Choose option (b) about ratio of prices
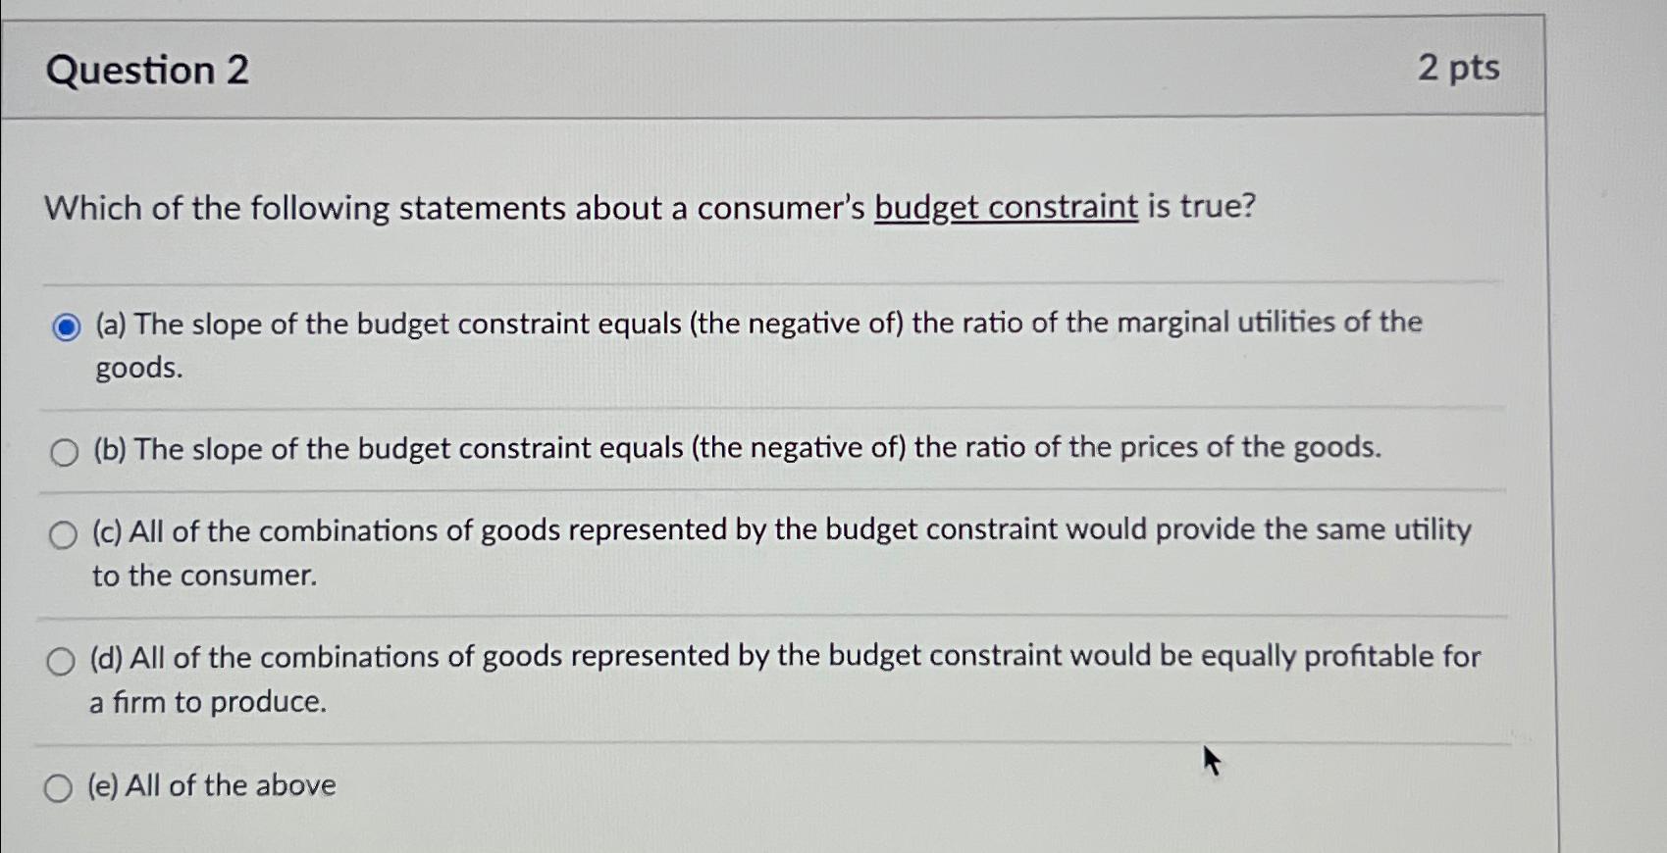This screenshot has width=1667, height=853. pyautogui.click(x=65, y=452)
